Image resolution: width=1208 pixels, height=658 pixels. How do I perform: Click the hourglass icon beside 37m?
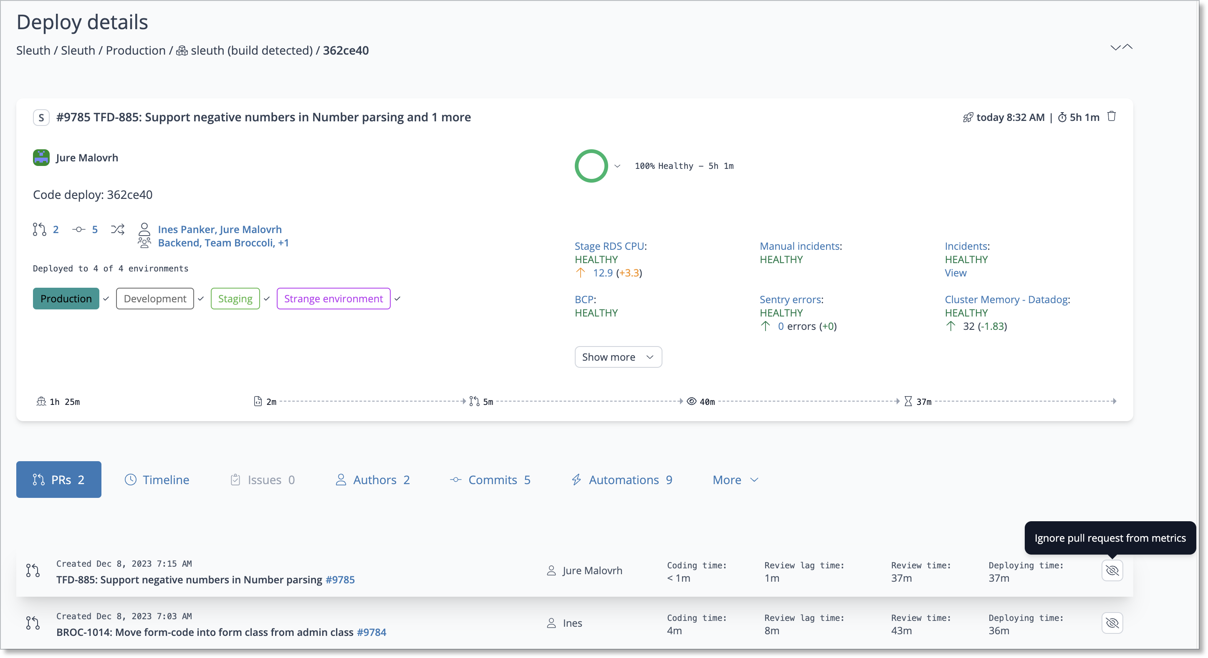click(x=908, y=402)
